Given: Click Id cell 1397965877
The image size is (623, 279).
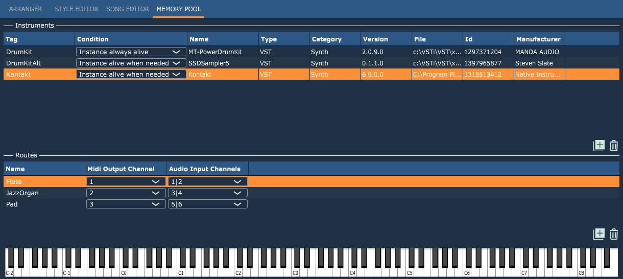Looking at the screenshot, I should (x=489, y=63).
